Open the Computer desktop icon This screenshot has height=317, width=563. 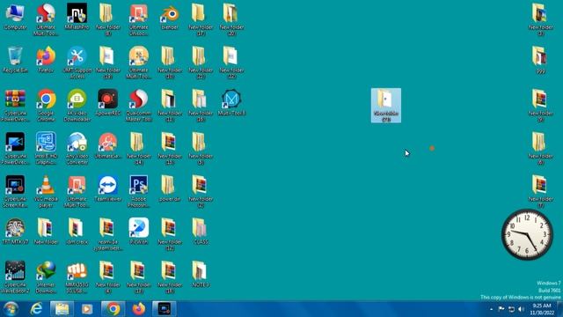(15, 17)
